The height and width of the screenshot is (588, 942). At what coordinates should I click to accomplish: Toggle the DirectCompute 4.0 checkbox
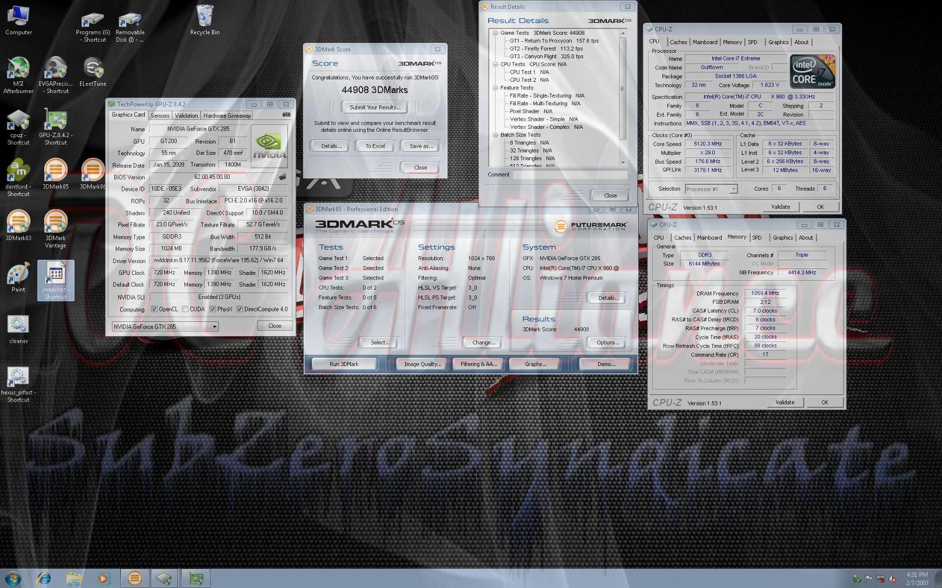pos(240,309)
